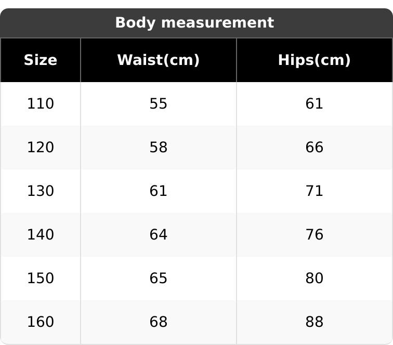
Task: Select size 110 in the Size column
Action: [41, 104]
